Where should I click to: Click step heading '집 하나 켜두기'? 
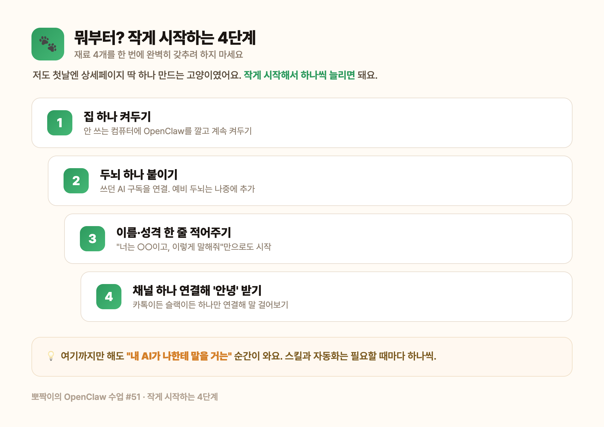pyautogui.click(x=117, y=117)
